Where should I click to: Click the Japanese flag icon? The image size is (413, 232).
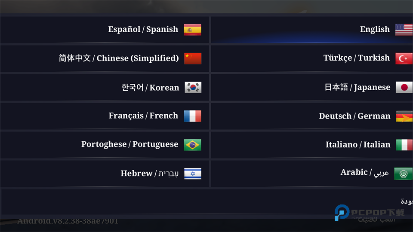point(404,88)
